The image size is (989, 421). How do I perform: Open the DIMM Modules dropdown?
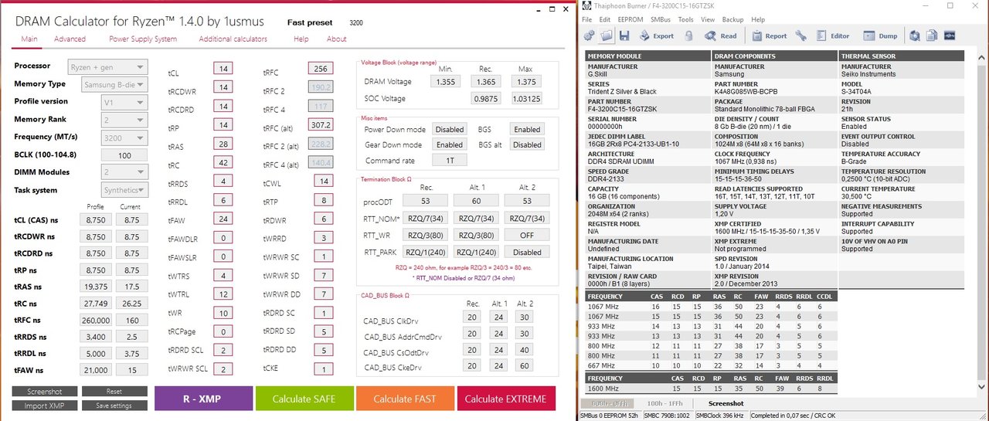click(125, 173)
